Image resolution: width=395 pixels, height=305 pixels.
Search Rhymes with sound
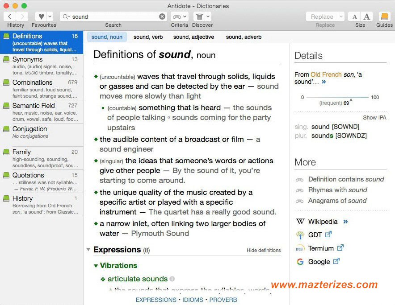click(x=337, y=190)
